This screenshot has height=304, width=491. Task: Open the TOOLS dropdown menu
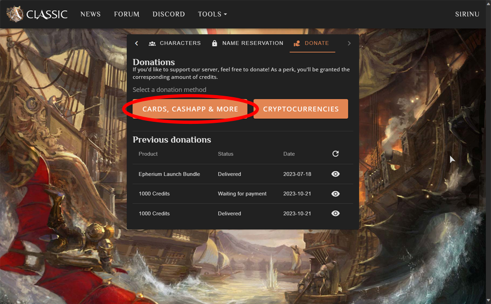(x=212, y=14)
